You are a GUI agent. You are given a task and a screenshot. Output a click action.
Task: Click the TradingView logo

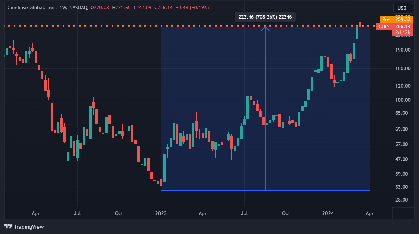click(x=24, y=227)
